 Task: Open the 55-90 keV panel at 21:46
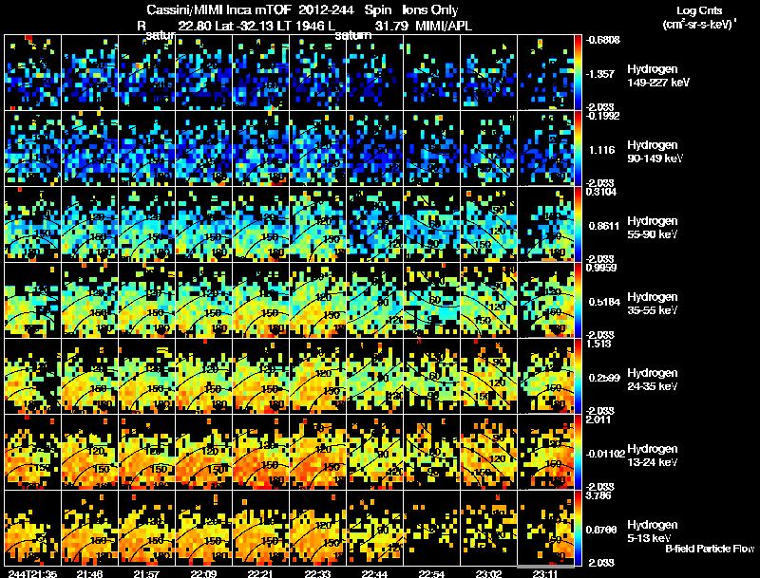pyautogui.click(x=89, y=224)
